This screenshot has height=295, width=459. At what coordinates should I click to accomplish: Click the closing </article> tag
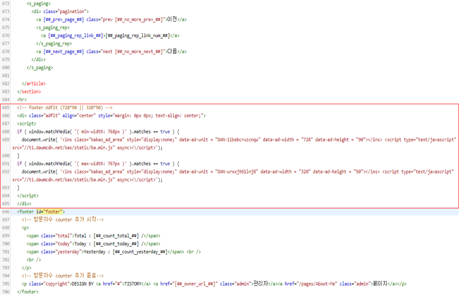(x=34, y=84)
